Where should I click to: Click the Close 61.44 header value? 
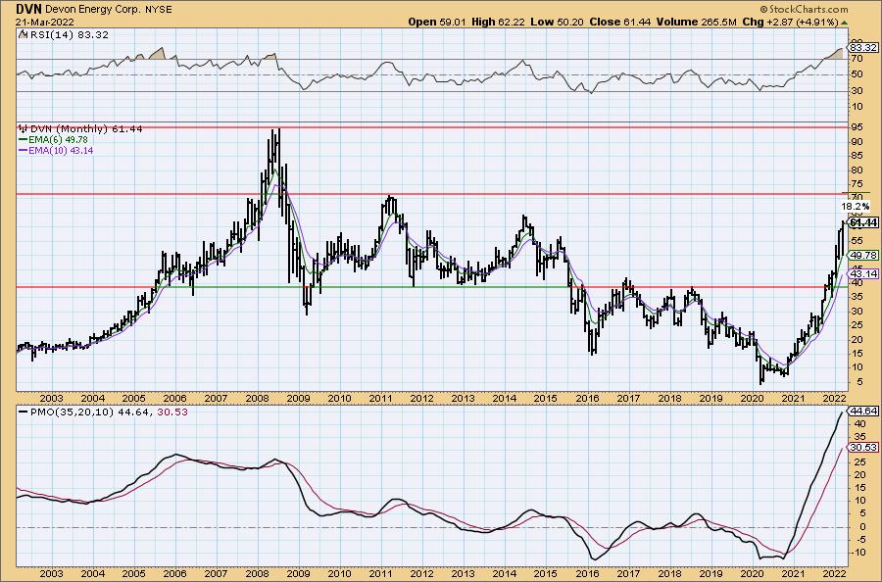620,22
